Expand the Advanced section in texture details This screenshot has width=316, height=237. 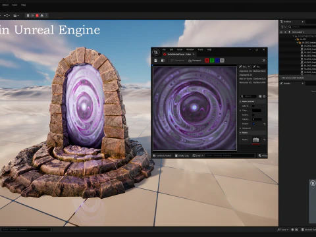[240, 128]
